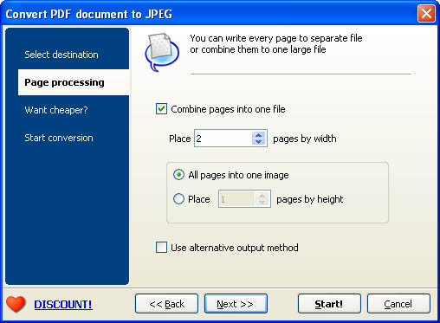
Task: Click the DISCOUNT! link
Action: [x=63, y=304]
